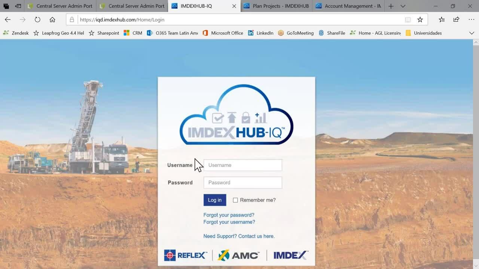This screenshot has height=269, width=479.
Task: Switch to Plan Projects - IMDEXHUB tab
Action: point(277,6)
